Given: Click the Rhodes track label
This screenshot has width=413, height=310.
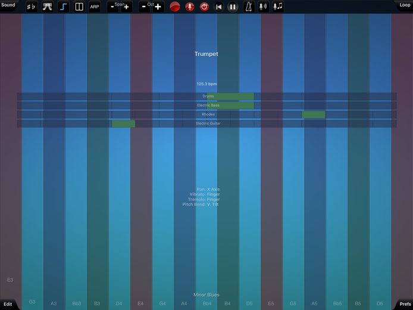Looking at the screenshot, I should coord(208,114).
